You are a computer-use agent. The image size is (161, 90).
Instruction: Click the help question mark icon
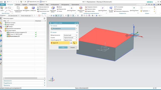[x=154, y=4]
